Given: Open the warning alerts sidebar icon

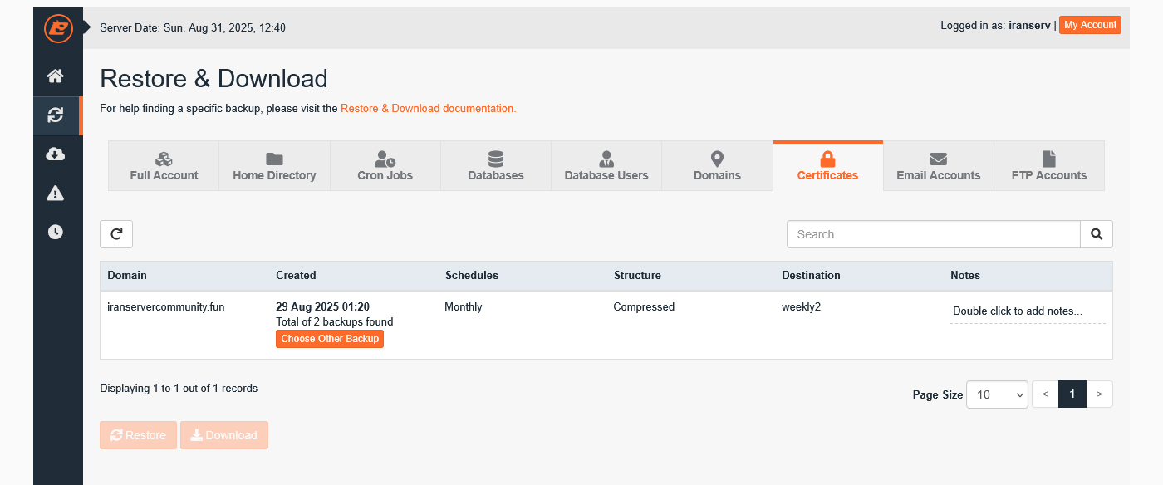Looking at the screenshot, I should click(56, 194).
